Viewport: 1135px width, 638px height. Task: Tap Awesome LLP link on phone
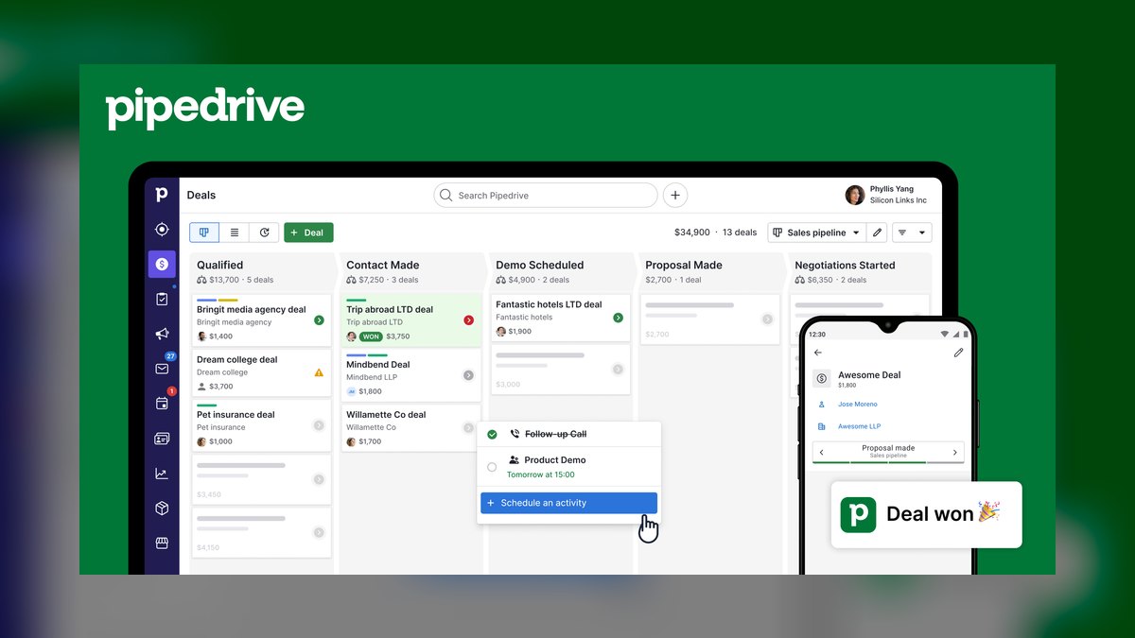pos(859,427)
